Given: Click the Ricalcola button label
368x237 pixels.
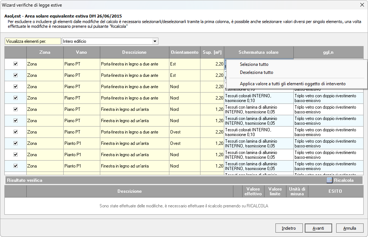Looking at the screenshot, I should (343, 180).
